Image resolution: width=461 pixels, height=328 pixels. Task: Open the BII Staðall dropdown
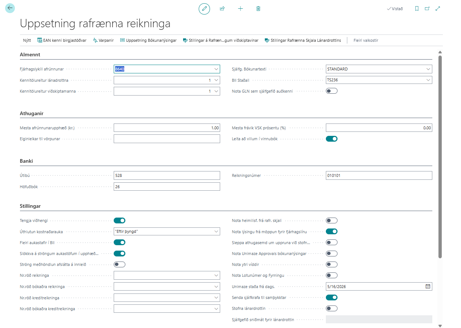(428, 80)
